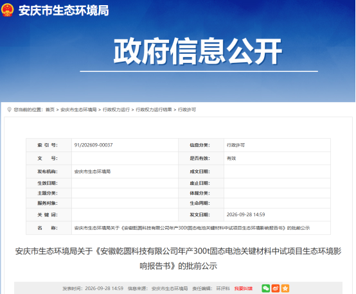Click the 责任编辑 环评科 text
The width and height of the screenshot is (356, 294).
211,289
